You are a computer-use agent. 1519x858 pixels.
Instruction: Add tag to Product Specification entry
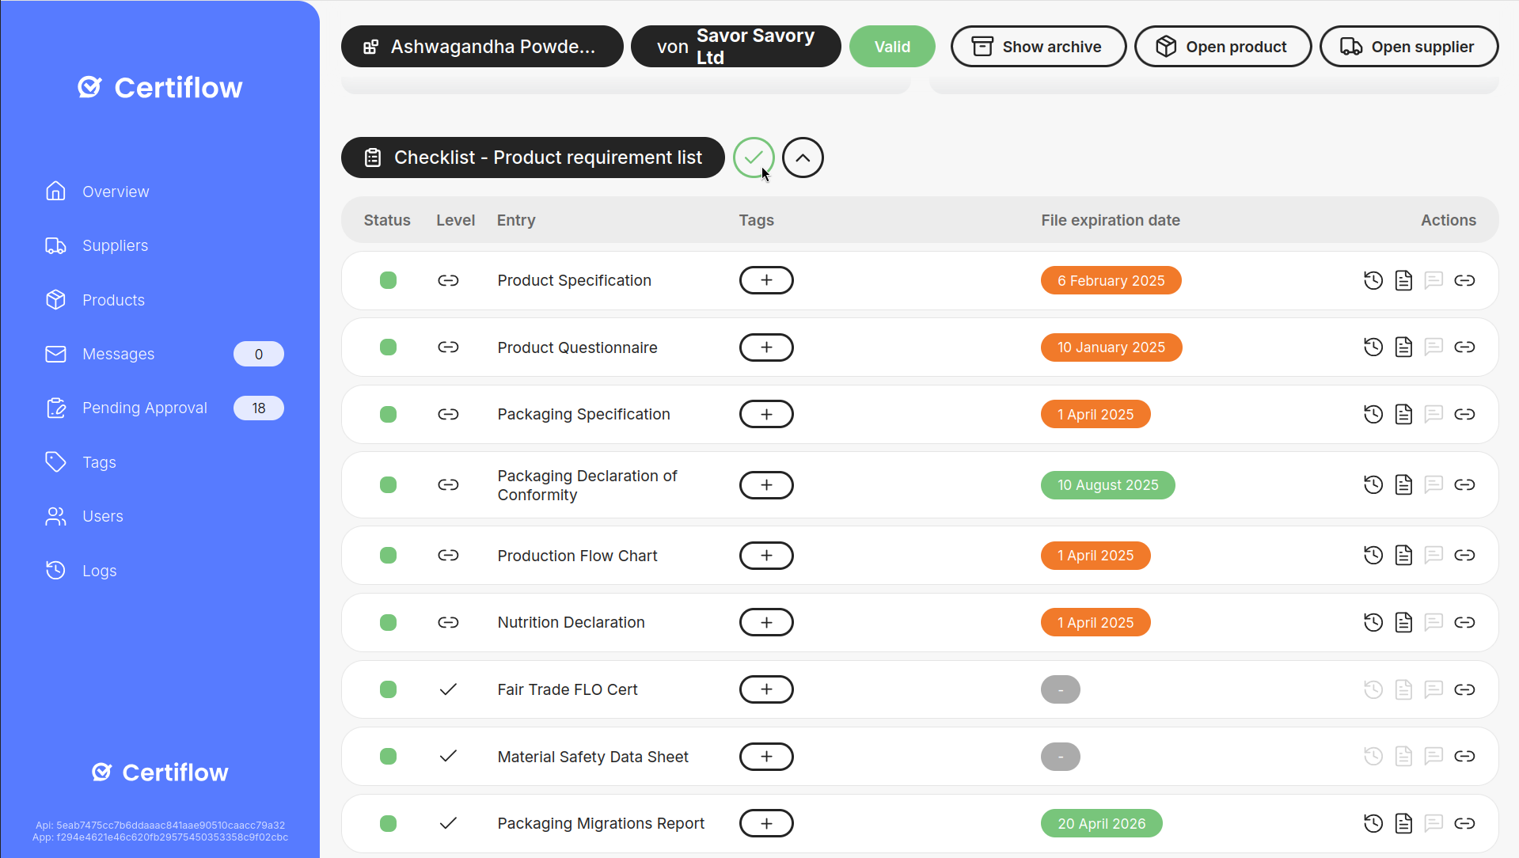765,280
